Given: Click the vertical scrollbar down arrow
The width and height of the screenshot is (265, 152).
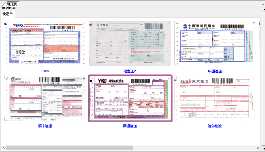Looking at the screenshot, I should coord(264,149).
